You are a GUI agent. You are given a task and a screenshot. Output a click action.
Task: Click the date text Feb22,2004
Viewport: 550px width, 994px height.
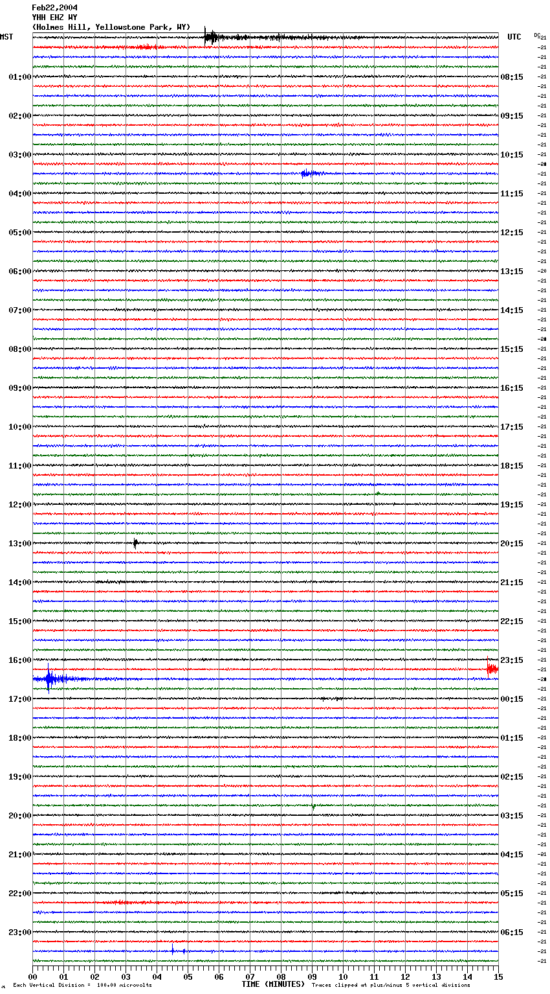[54, 8]
